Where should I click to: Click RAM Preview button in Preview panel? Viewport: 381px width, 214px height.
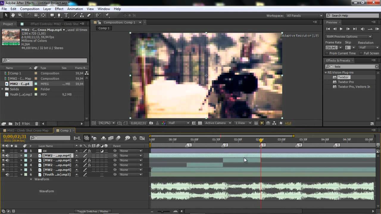(377, 29)
